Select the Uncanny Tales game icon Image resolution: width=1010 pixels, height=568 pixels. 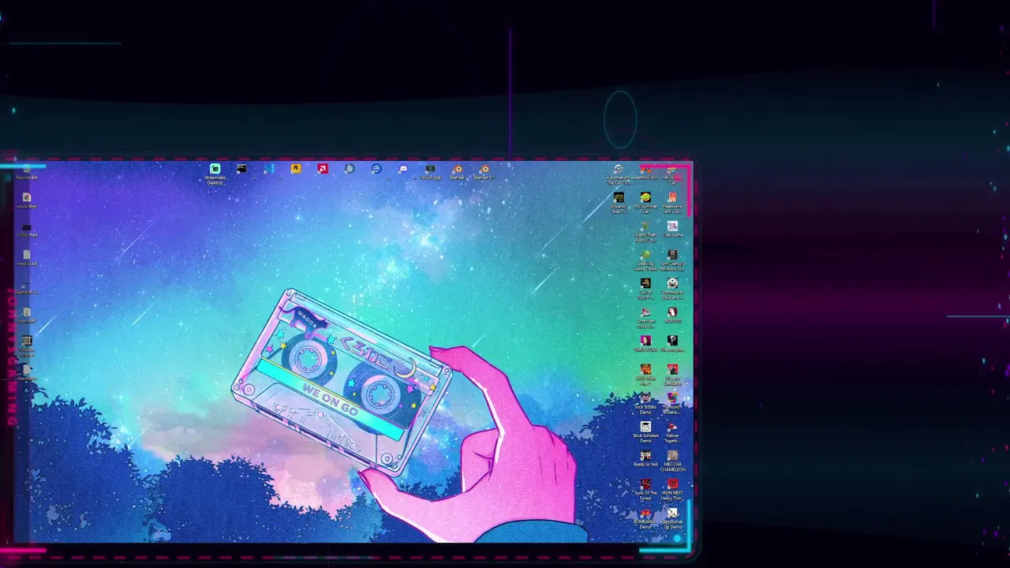click(619, 203)
